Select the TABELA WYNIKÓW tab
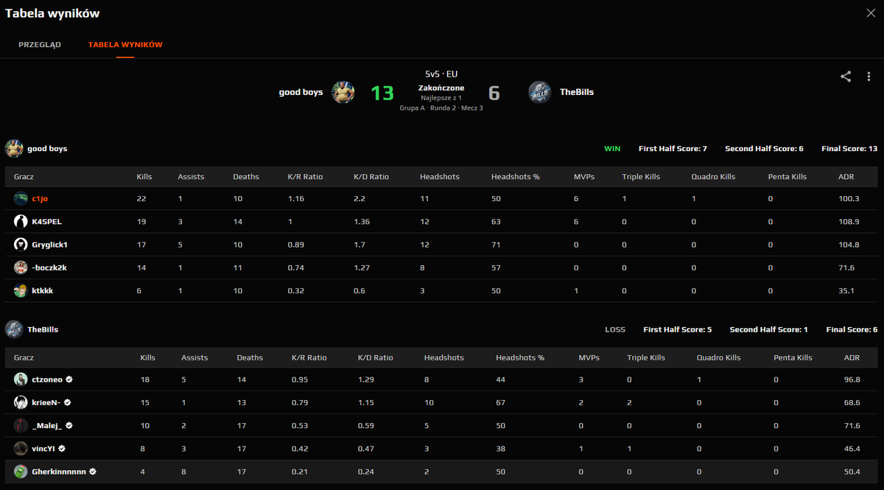Image resolution: width=884 pixels, height=490 pixels. (125, 45)
